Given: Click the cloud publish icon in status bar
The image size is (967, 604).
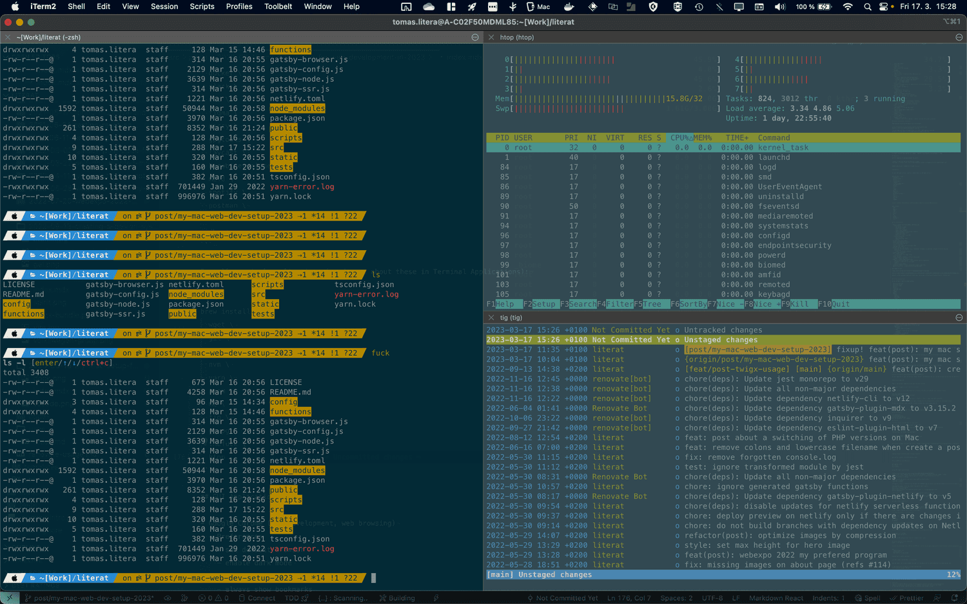Looking at the screenshot, I should (x=168, y=598).
